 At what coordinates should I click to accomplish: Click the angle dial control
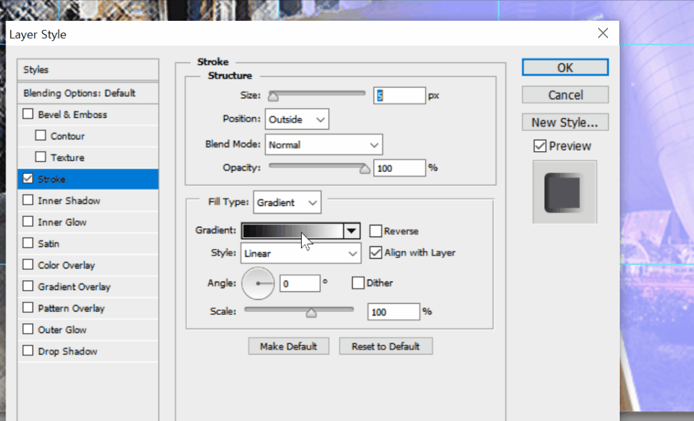click(x=258, y=284)
